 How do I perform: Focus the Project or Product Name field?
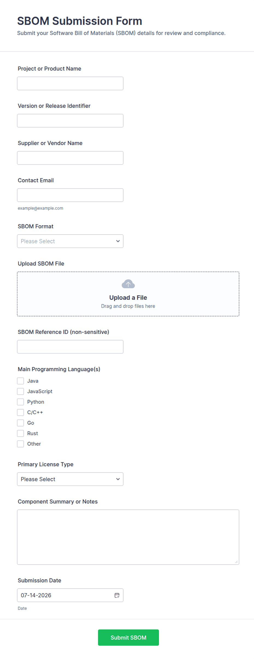click(70, 83)
